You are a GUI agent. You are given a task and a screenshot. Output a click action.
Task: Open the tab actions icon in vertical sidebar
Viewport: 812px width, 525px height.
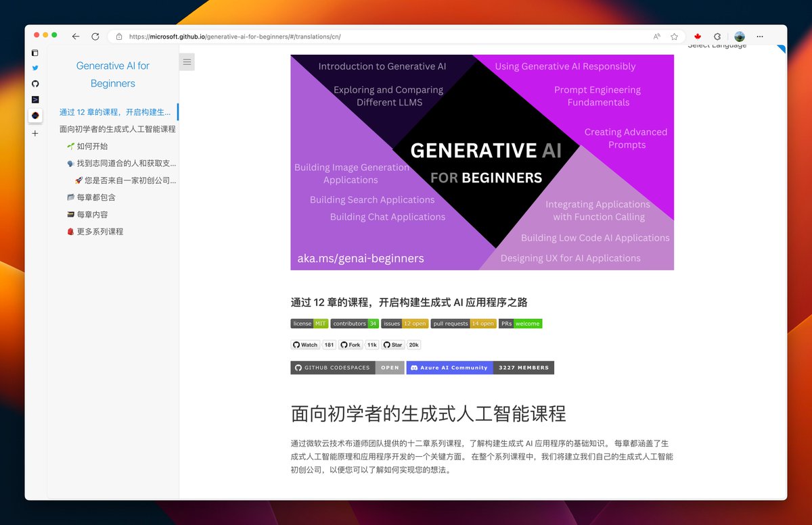pyautogui.click(x=35, y=53)
